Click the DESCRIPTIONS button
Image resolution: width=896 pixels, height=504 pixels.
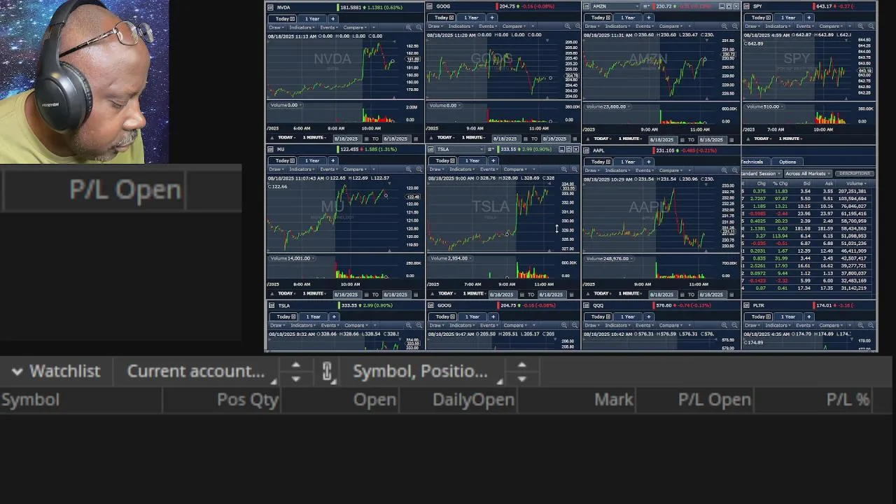(x=855, y=174)
